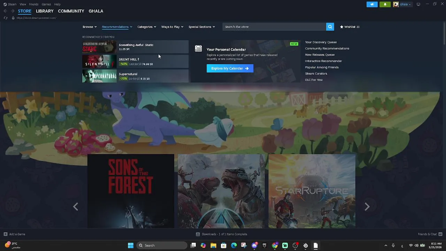
Task: Open Popular Among Friends link
Action: pyautogui.click(x=322, y=67)
